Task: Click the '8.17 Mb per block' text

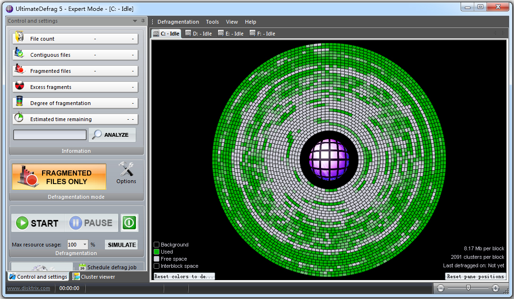Action: point(484,248)
